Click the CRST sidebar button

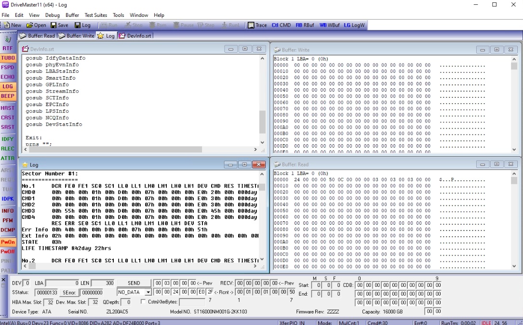point(8,118)
